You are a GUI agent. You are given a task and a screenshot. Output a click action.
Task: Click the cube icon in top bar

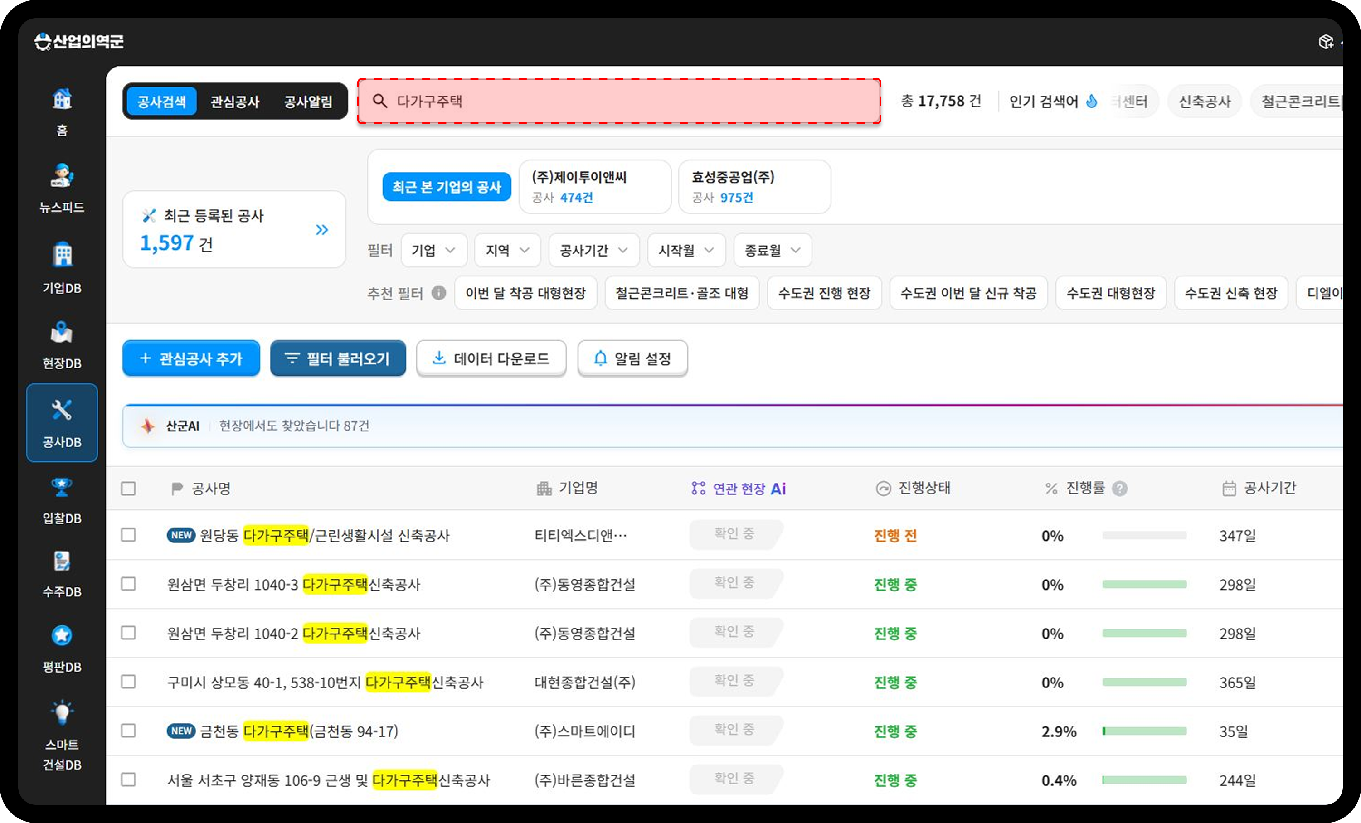[1326, 41]
